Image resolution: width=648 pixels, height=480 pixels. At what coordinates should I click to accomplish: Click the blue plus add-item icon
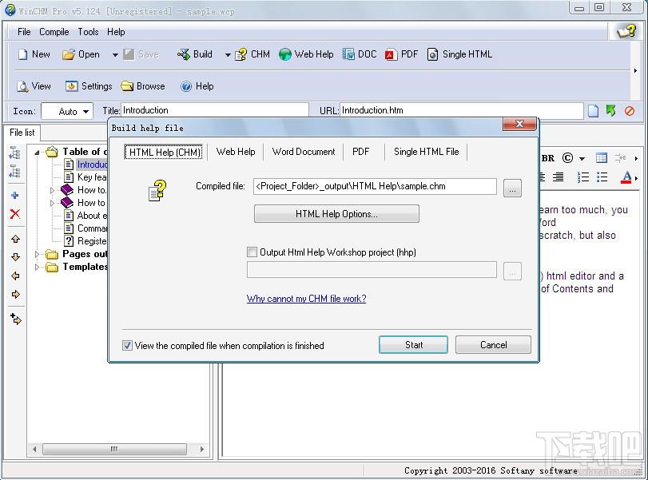coord(15,196)
